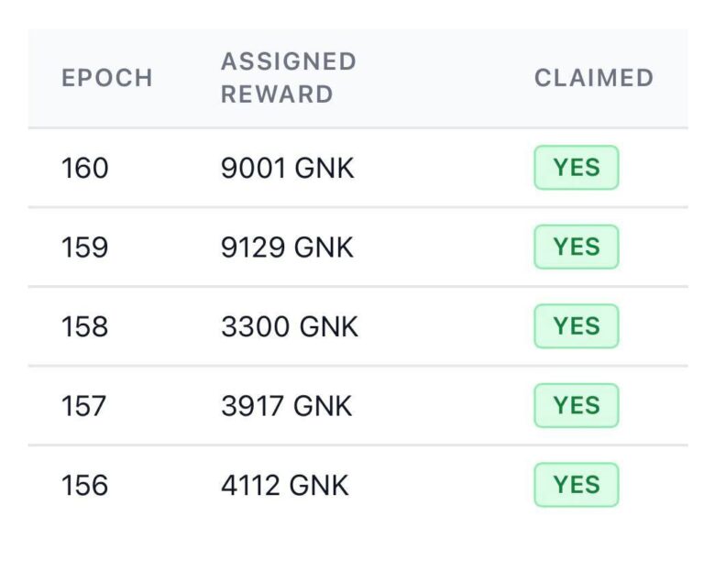704x571 pixels.
Task: Click the empty area below the epoch 156 row
Action: 357,543
